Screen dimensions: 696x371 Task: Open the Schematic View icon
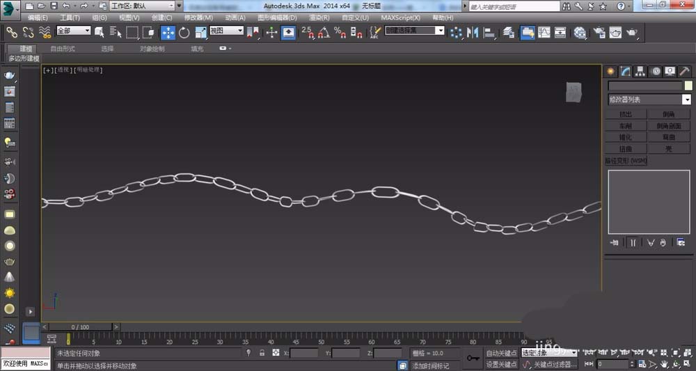[560, 33]
